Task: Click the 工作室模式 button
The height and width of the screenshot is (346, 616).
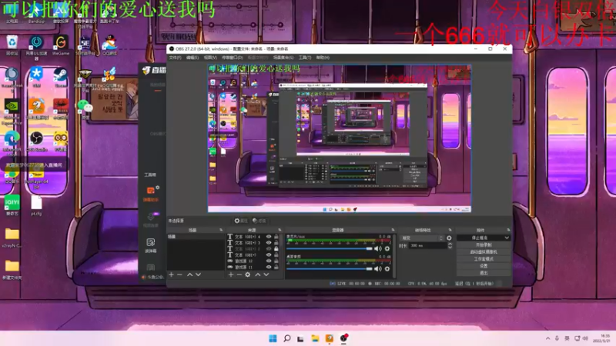Action: [484, 259]
